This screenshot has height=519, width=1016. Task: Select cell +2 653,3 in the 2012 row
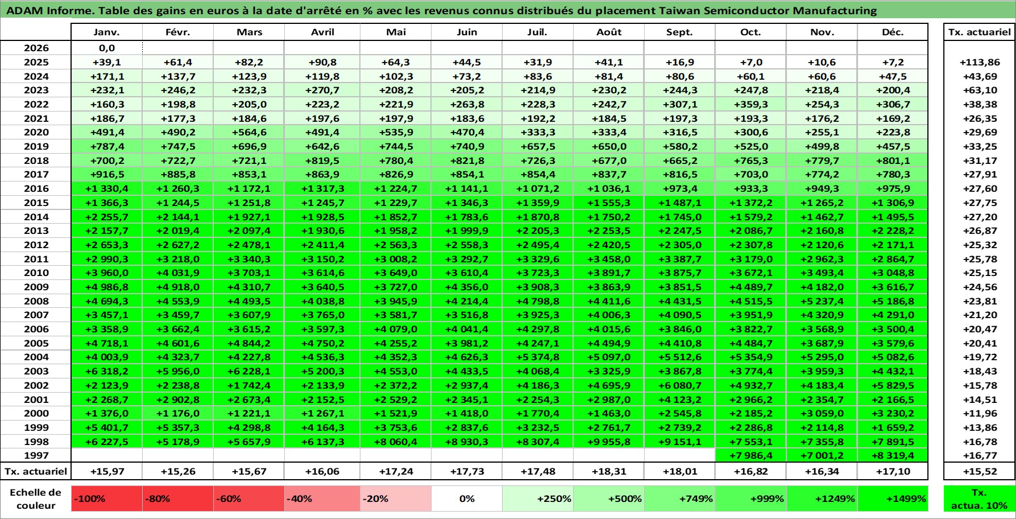click(x=107, y=245)
